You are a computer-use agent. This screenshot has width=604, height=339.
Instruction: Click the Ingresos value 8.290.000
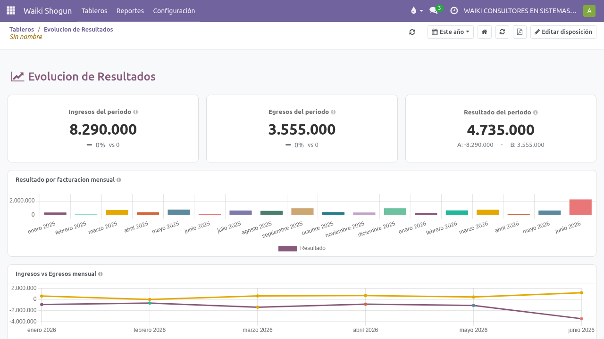click(103, 129)
